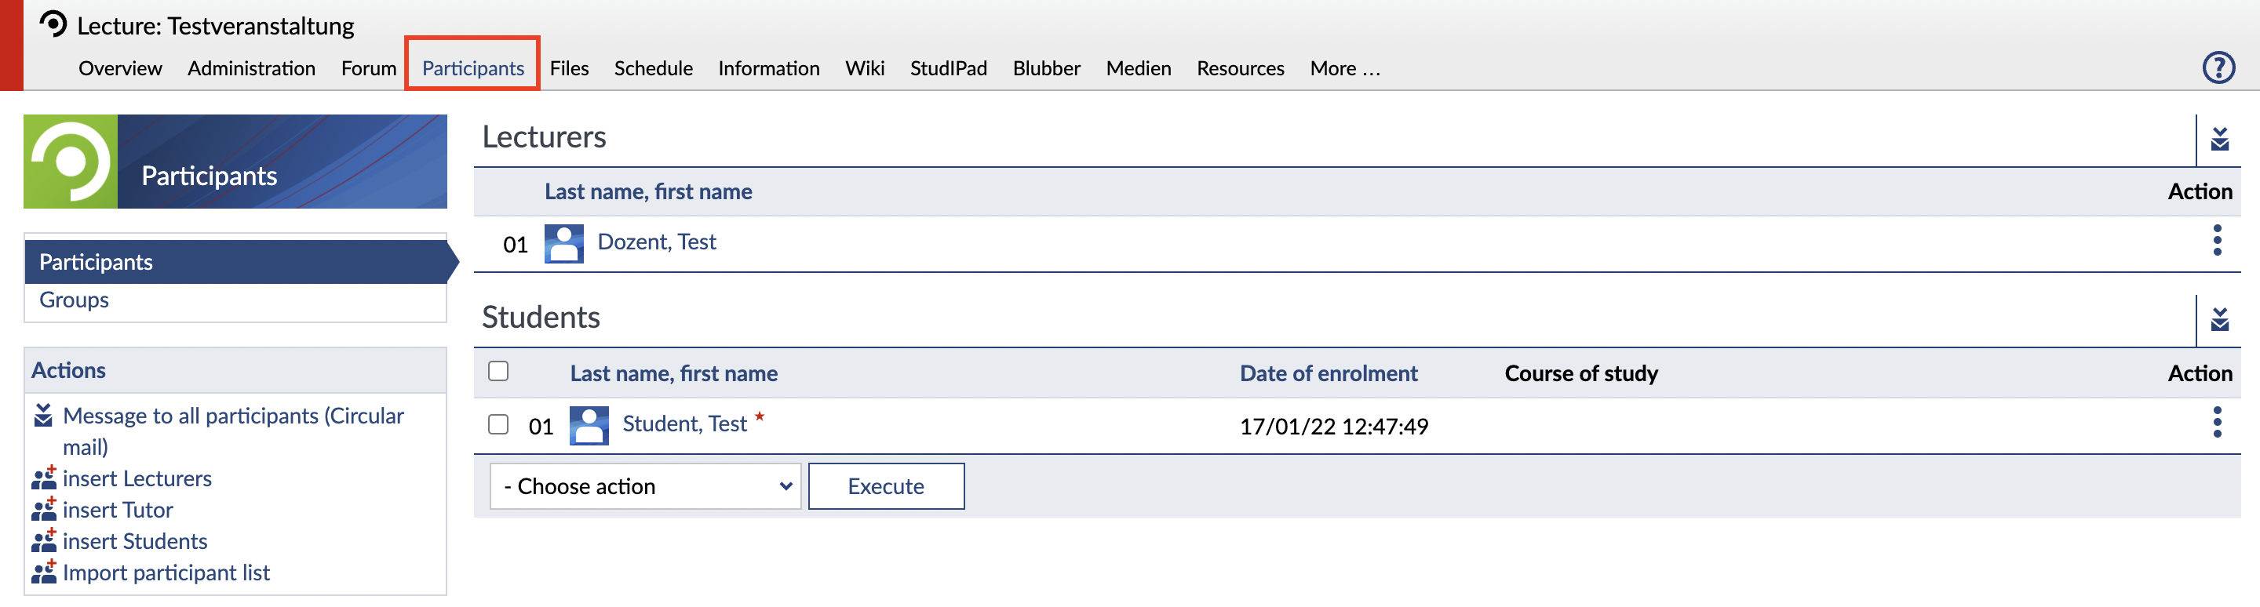Switch to the Files tab
The height and width of the screenshot is (607, 2260).
[568, 68]
